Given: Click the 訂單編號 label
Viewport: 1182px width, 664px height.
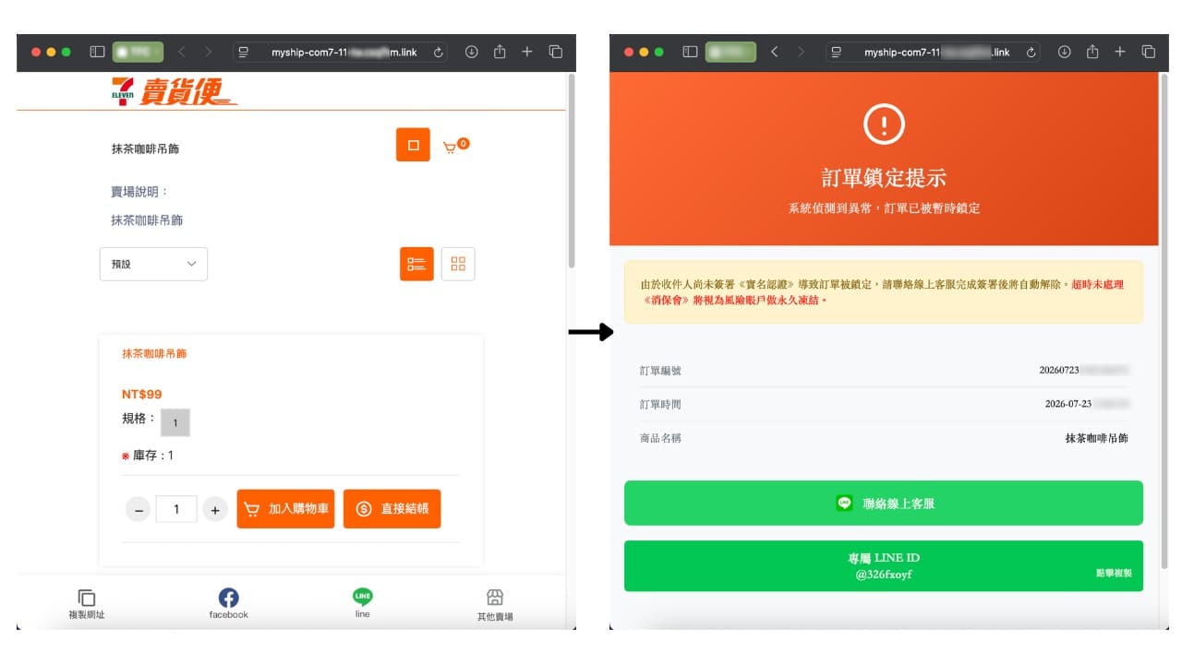Looking at the screenshot, I should point(660,370).
